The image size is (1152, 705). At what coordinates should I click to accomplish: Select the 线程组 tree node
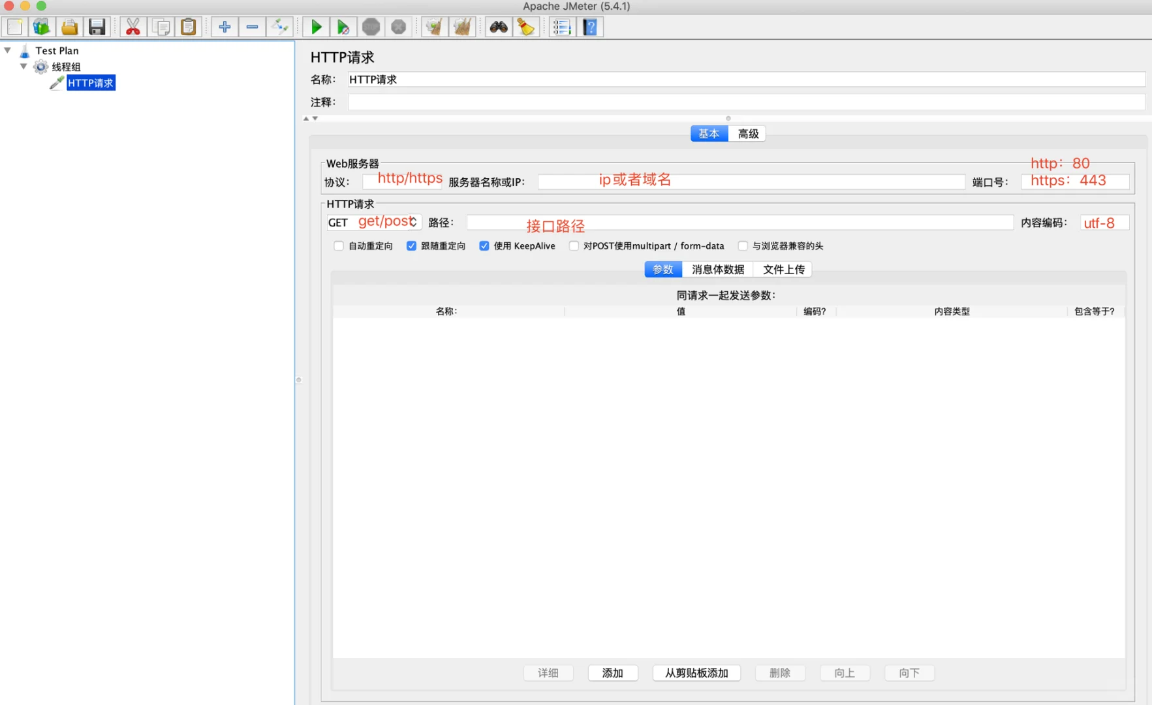tap(66, 67)
